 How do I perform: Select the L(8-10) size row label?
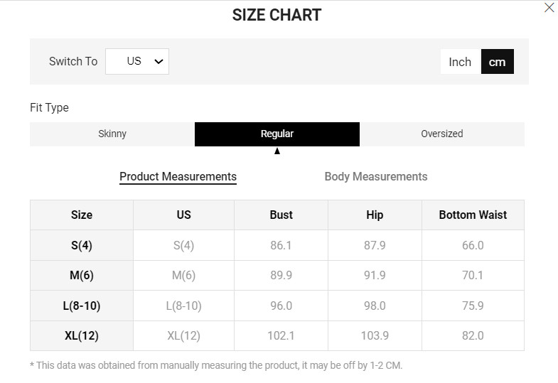[82, 306]
